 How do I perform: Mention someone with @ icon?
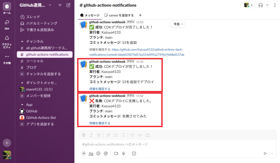106,154
